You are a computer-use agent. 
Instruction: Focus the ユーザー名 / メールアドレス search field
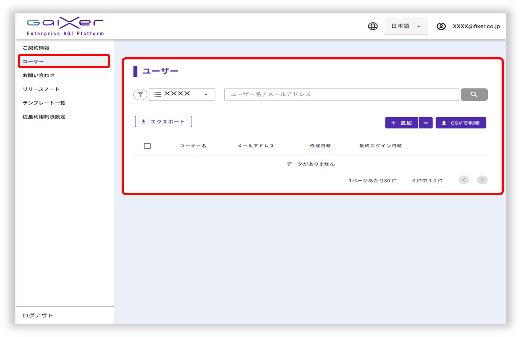pos(341,94)
